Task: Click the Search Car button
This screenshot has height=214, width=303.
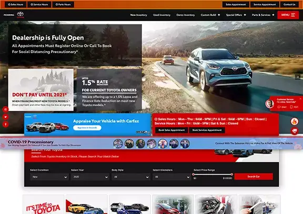Action: point(254,176)
